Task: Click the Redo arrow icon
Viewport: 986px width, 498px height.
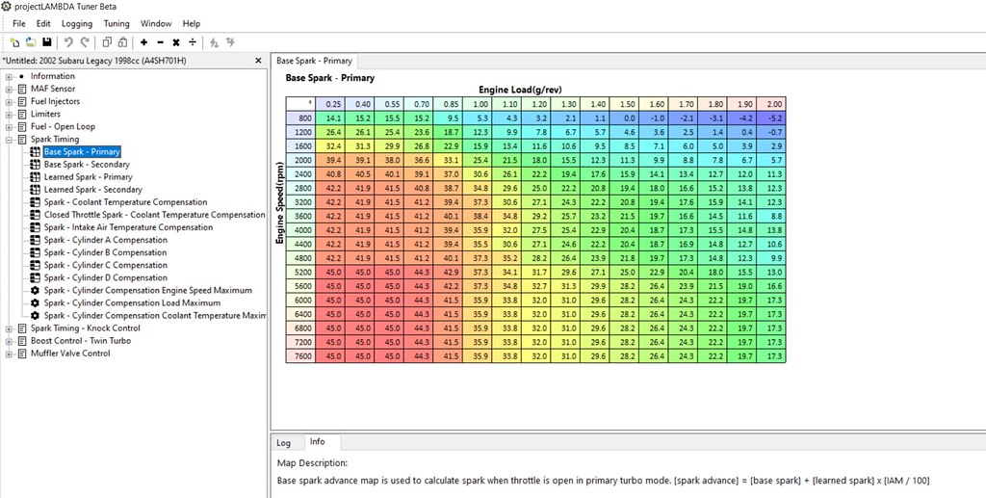Action: point(85,42)
